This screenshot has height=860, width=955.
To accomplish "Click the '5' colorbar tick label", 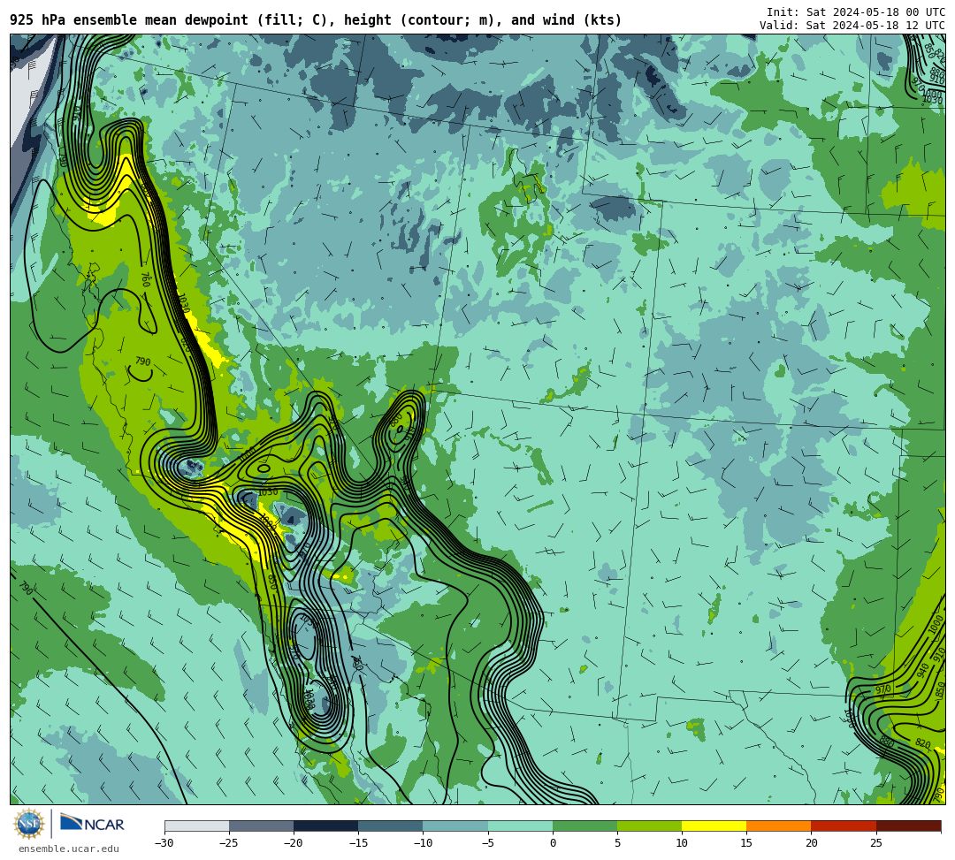I will coord(617,843).
